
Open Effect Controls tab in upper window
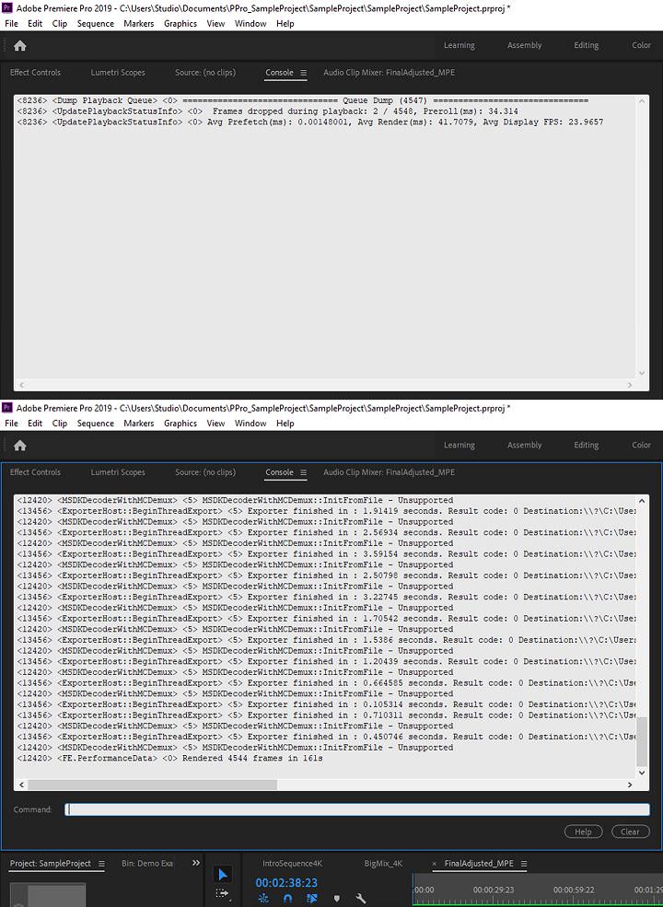35,73
